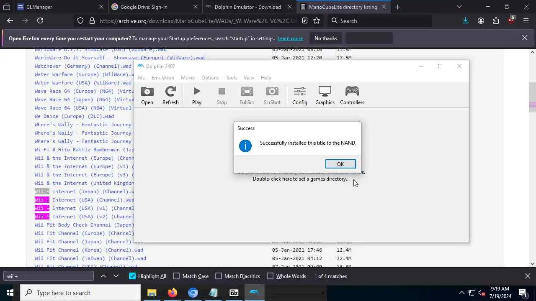Open Wii Fit Channel (Taiwan) (Channel).wad link

tap(90, 258)
